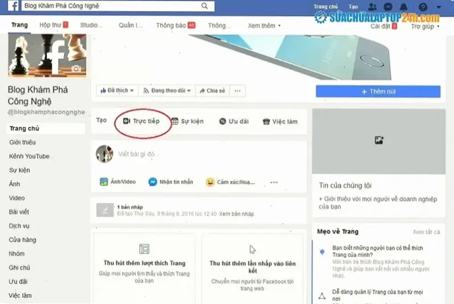454x304 pixels.
Task: Create a job post with Việc làm
Action: (280, 122)
